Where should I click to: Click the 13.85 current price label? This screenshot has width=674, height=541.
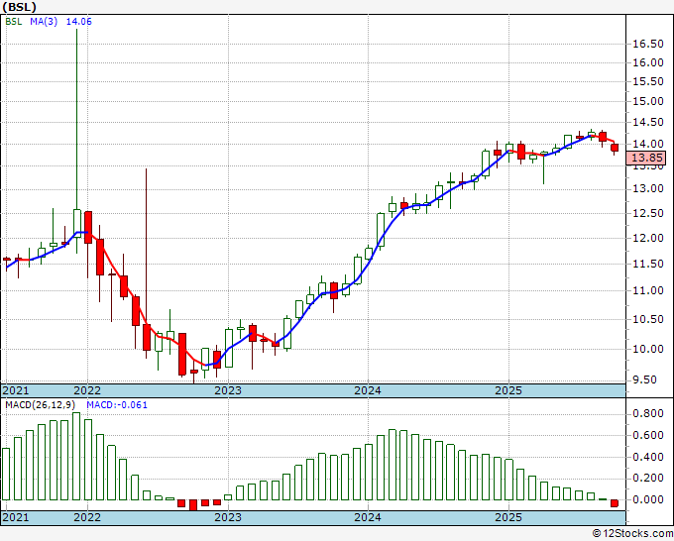tap(646, 158)
